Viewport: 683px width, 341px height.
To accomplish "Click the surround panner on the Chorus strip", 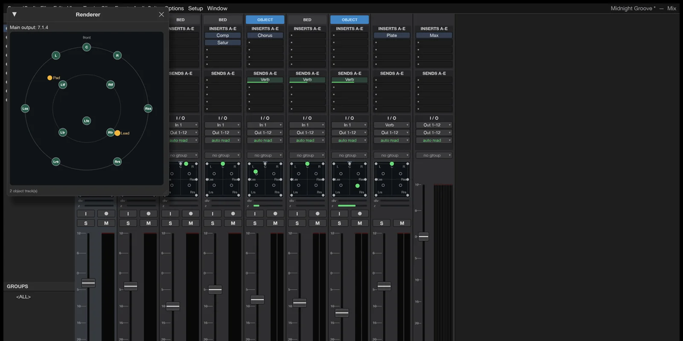I will pos(265,179).
